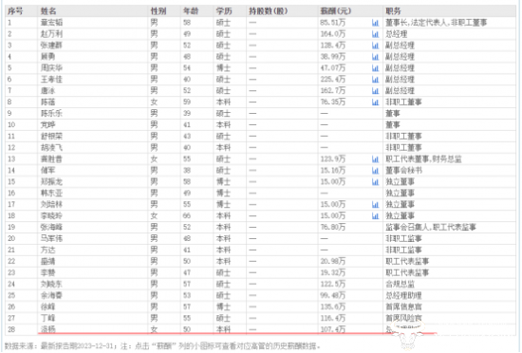Select the 职务 column header
This screenshot has height=353, width=522.
[393, 11]
